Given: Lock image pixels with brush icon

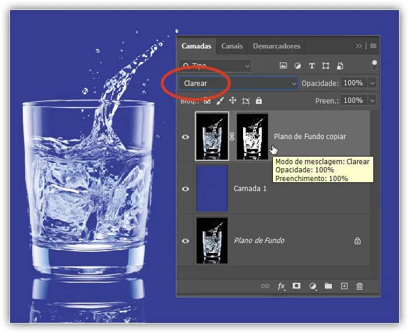Looking at the screenshot, I should pyautogui.click(x=220, y=100).
